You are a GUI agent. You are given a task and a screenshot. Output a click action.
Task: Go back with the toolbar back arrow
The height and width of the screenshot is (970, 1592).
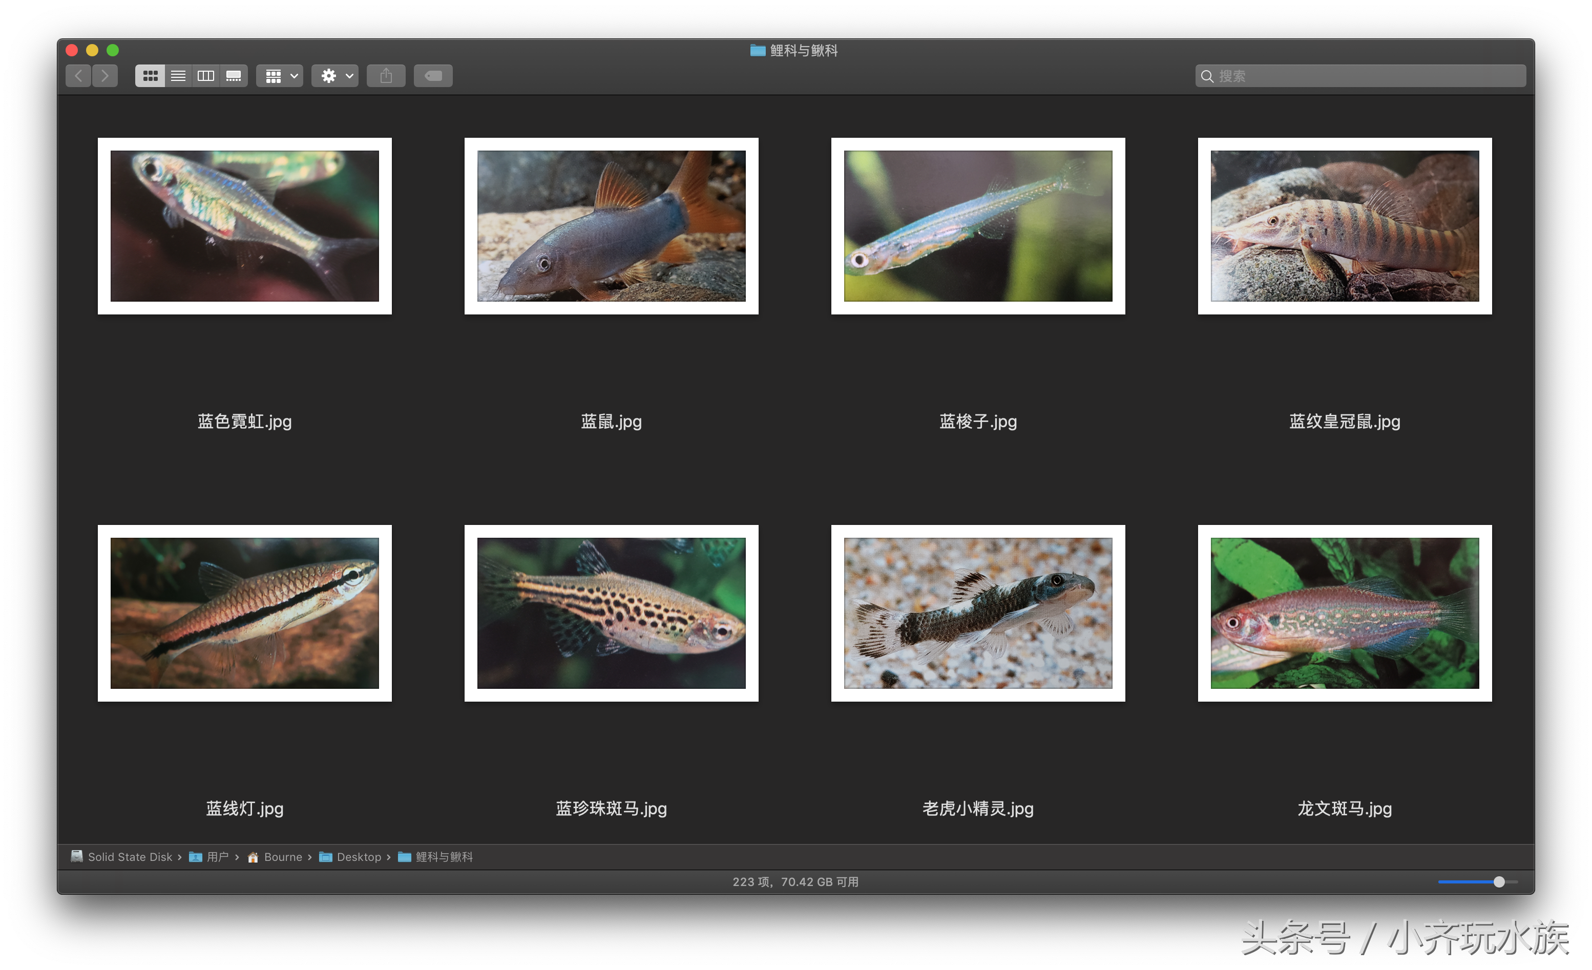tap(78, 76)
